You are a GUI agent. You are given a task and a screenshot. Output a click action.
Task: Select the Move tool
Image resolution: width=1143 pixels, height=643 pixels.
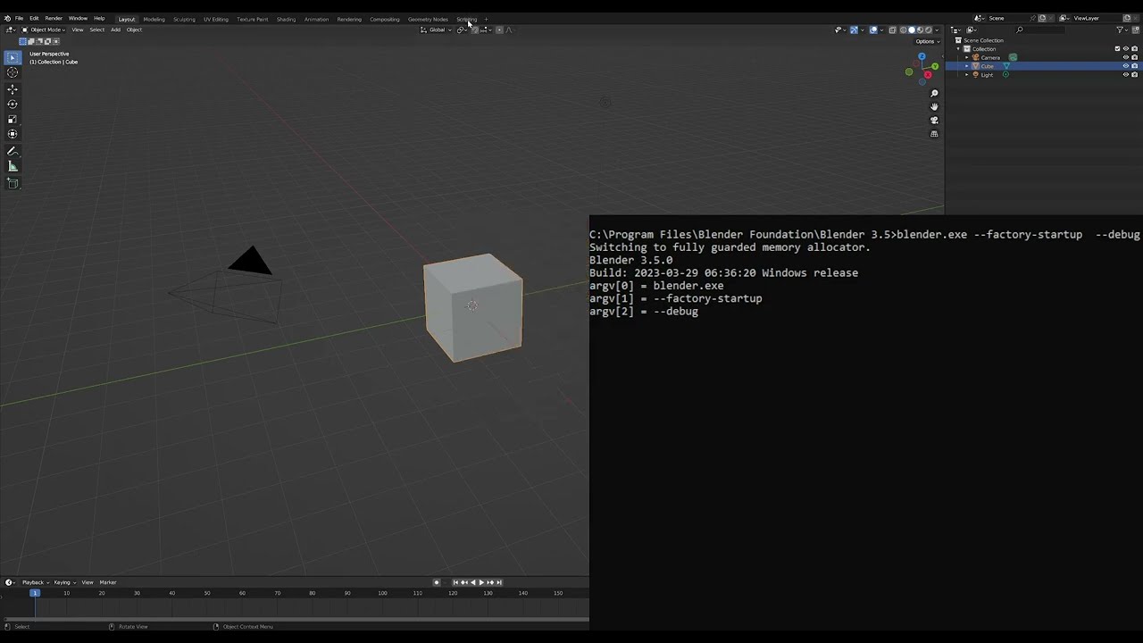coord(13,89)
